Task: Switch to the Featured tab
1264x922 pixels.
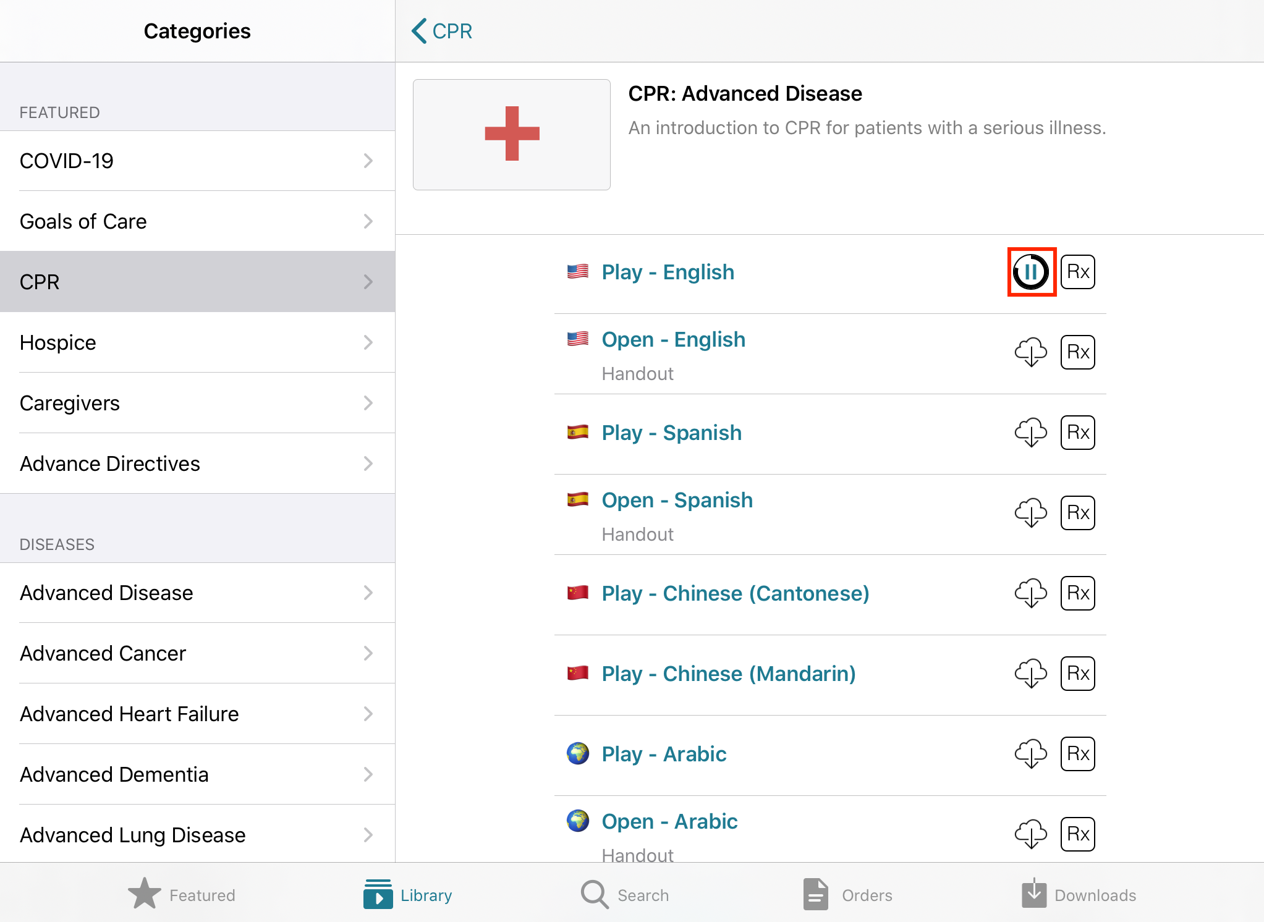Action: [x=182, y=894]
